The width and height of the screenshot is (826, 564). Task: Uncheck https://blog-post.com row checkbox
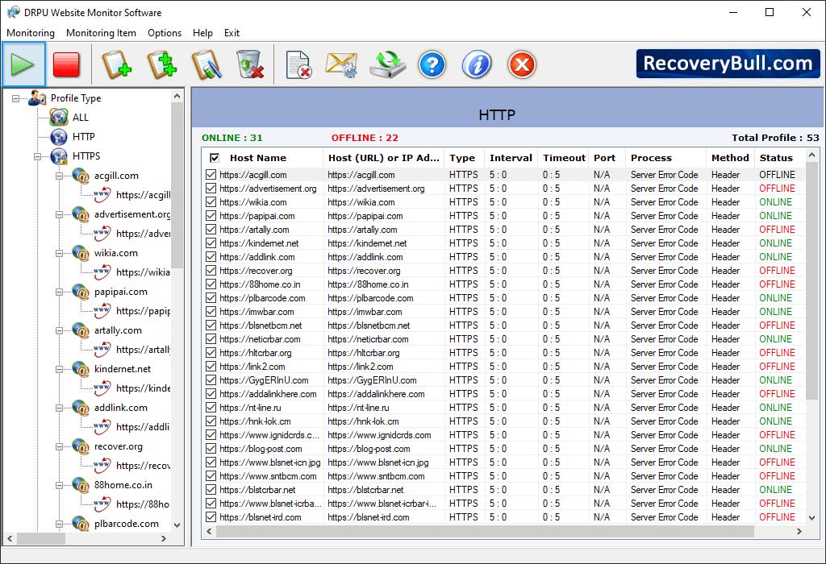(x=211, y=449)
